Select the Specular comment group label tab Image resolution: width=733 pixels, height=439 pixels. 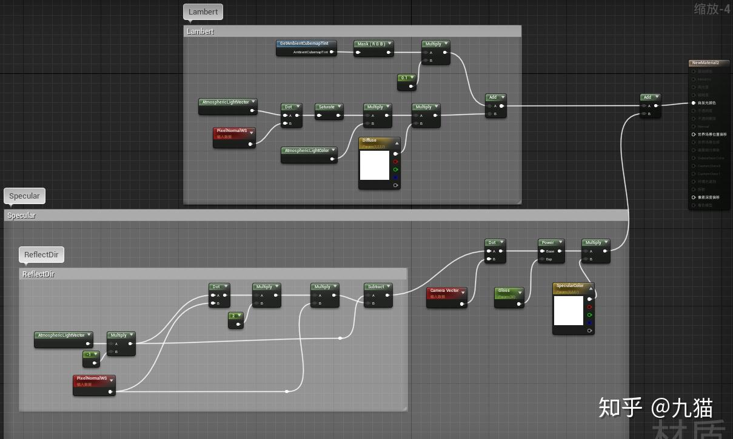(x=24, y=196)
